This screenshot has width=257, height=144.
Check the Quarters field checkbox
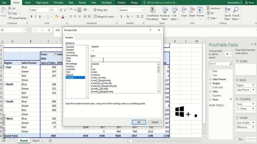[210, 96]
